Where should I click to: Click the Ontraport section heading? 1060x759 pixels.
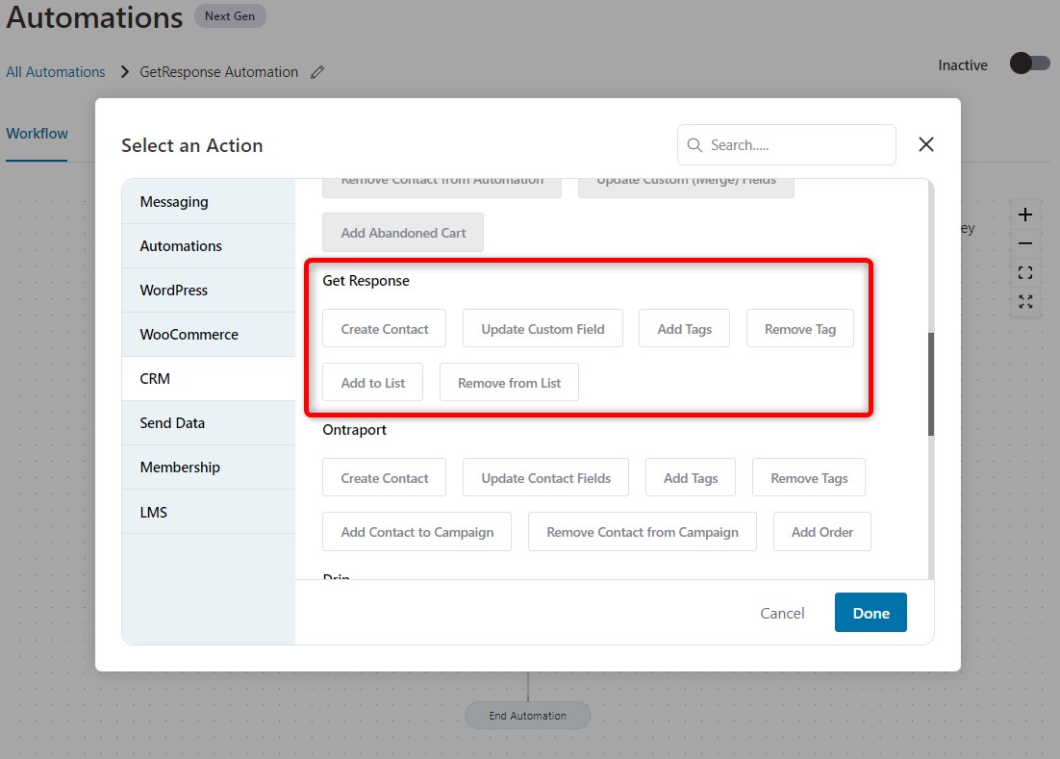coord(354,430)
